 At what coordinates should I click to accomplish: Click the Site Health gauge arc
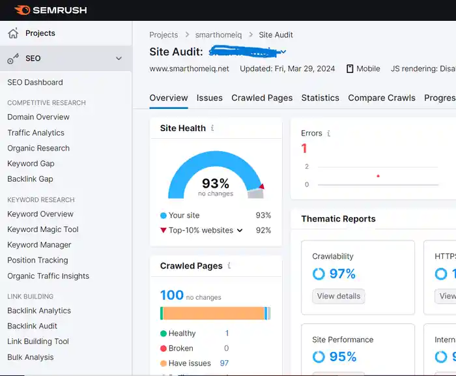(x=216, y=158)
